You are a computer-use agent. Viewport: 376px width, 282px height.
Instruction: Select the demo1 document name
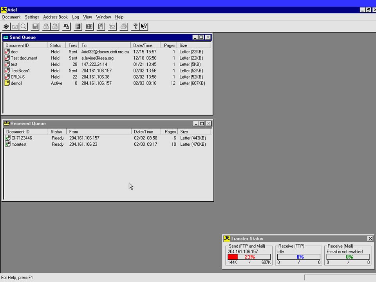point(16,83)
